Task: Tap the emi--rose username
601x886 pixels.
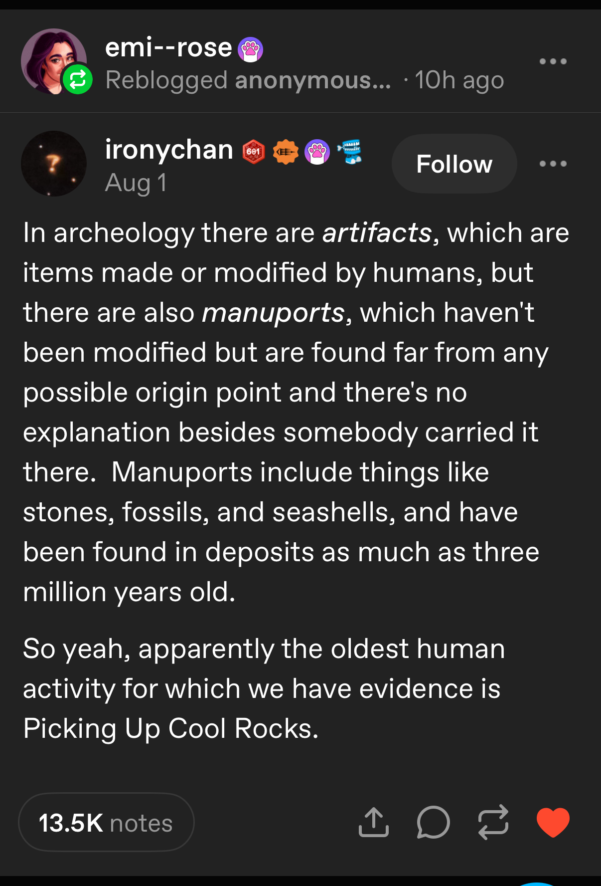Action: [x=168, y=48]
